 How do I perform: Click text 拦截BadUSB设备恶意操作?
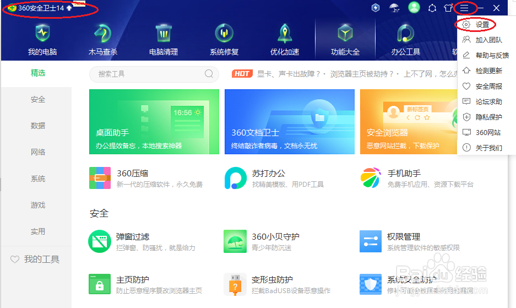click(291, 290)
